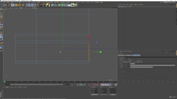The image size is (177, 99).
Task: Open the Size mode dropdown in coordinates
Action: pyautogui.click(x=103, y=95)
